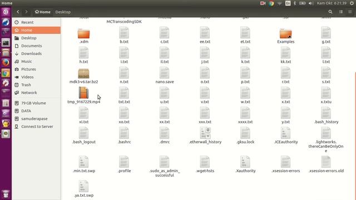Select the txt.txt file
The image size is (356, 200).
(x=124, y=96)
